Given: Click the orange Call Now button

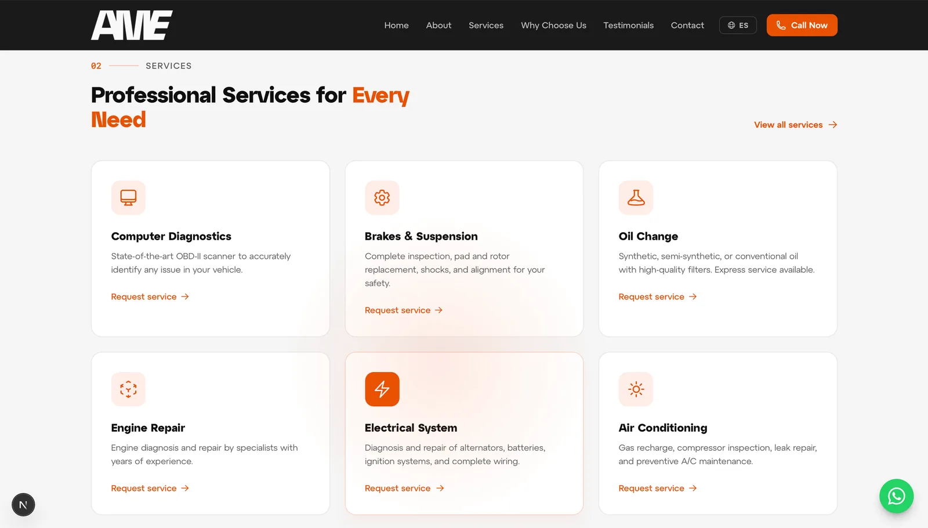Looking at the screenshot, I should pos(802,26).
